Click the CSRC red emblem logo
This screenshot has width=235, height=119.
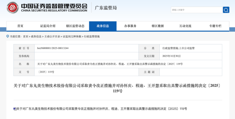tap(13, 8)
